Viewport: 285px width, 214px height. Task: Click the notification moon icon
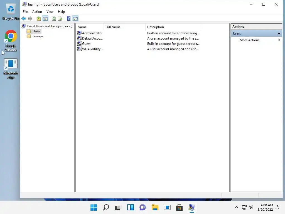click(277, 207)
